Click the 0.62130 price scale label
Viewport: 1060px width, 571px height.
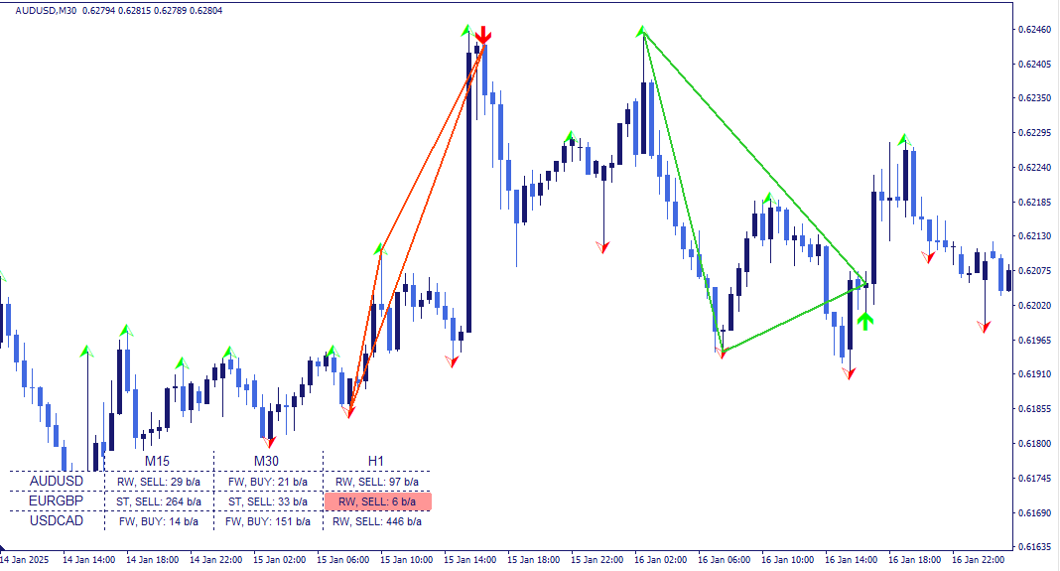[x=1035, y=236]
